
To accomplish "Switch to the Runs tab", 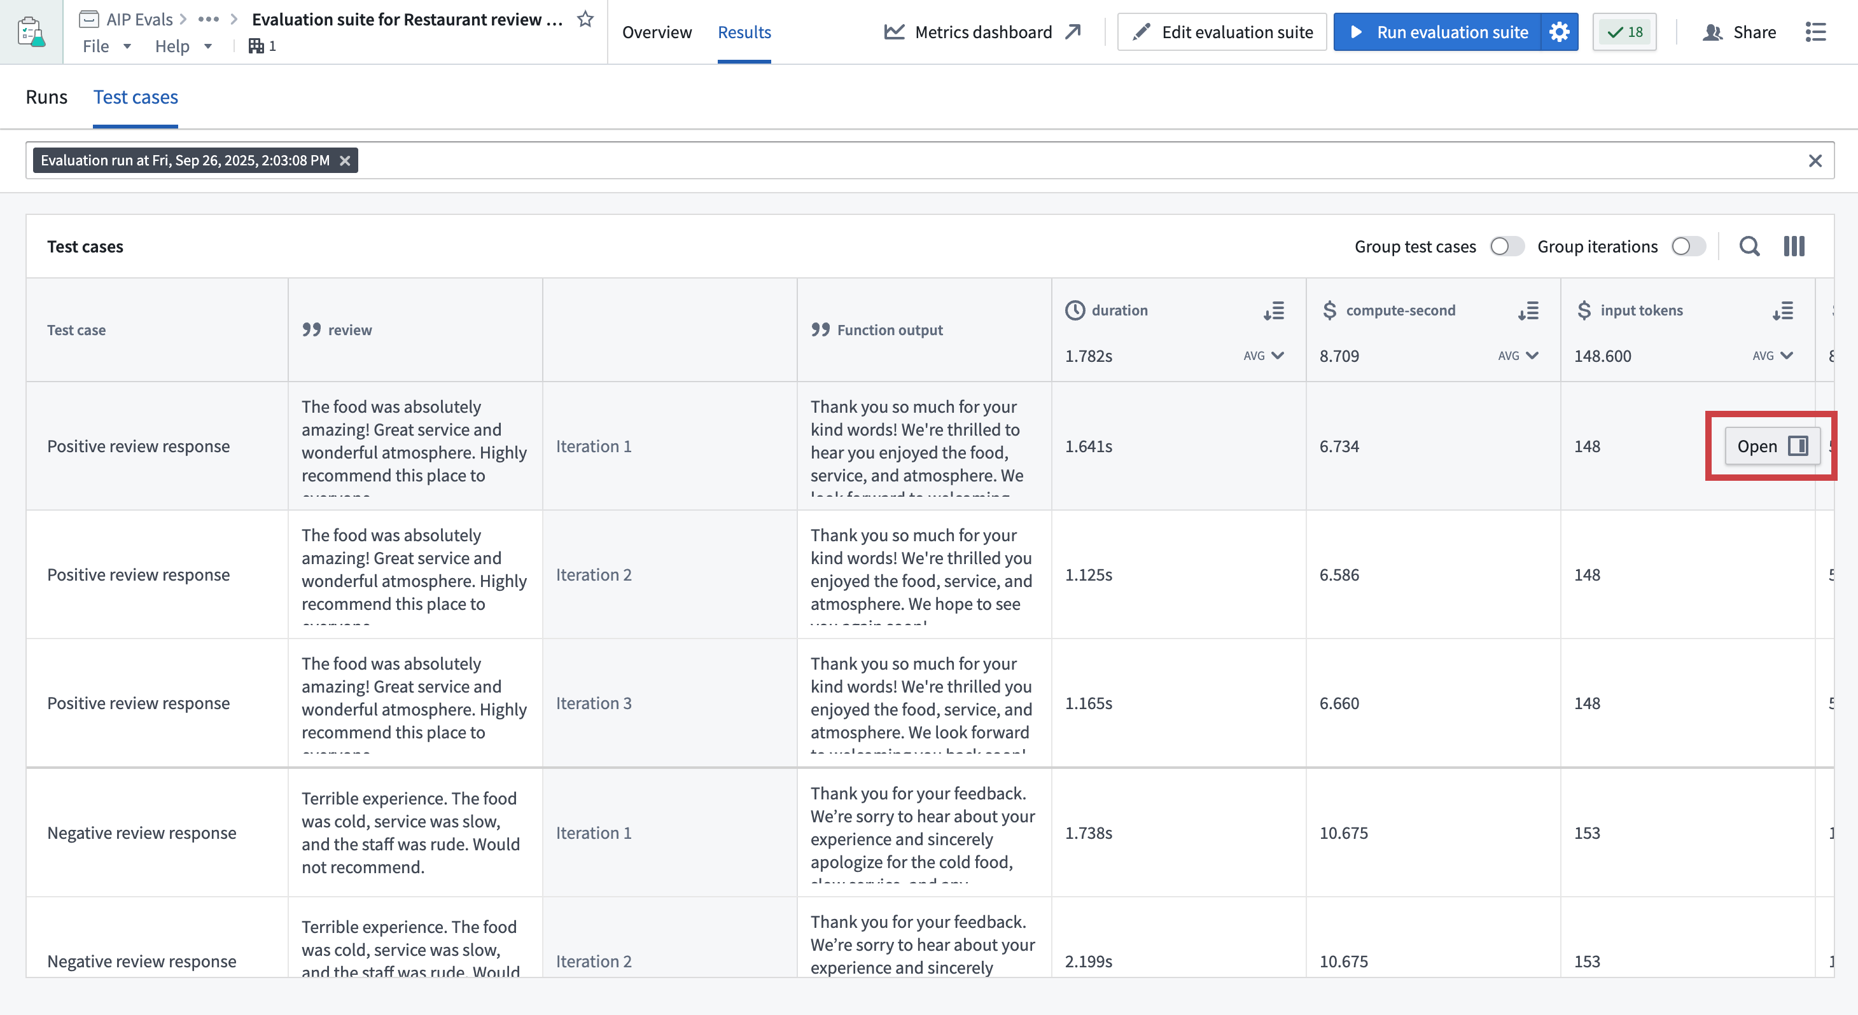I will 46,97.
